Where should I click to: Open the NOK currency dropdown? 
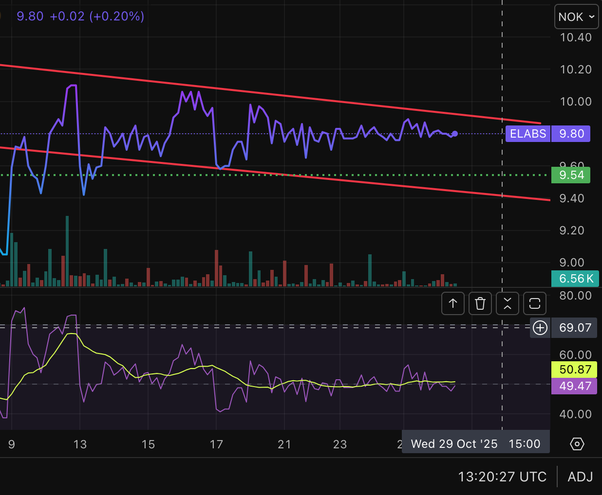[x=576, y=17]
